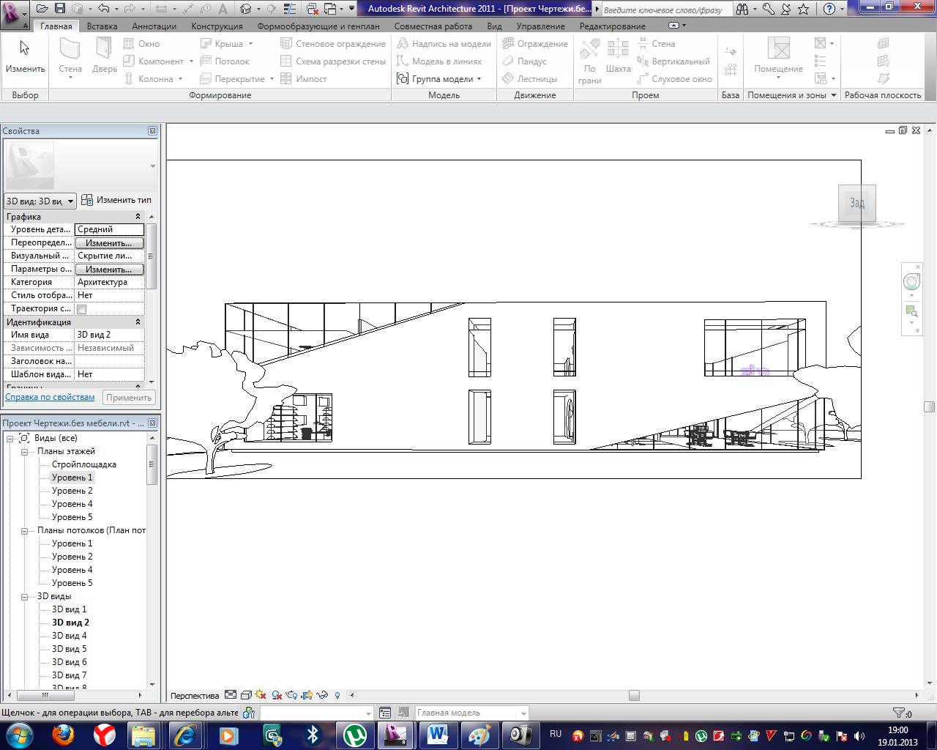The image size is (937, 750).
Task: Open the default 3D view house icon
Action: 246,9
